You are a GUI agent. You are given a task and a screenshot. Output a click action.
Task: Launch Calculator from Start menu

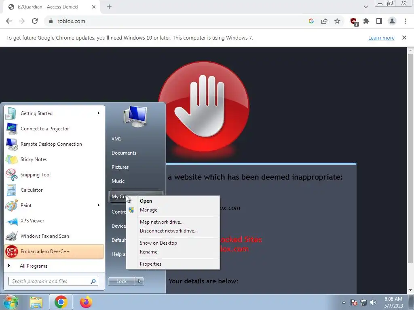54,190
